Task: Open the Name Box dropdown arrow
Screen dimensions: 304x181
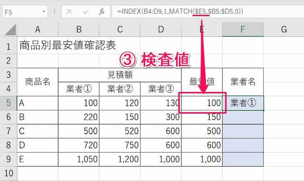Action: [x=44, y=12]
